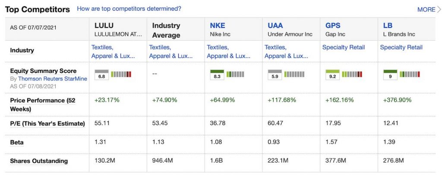This screenshot has height=175, width=442.
Task: Open the GPS ticker link
Action: point(333,26)
